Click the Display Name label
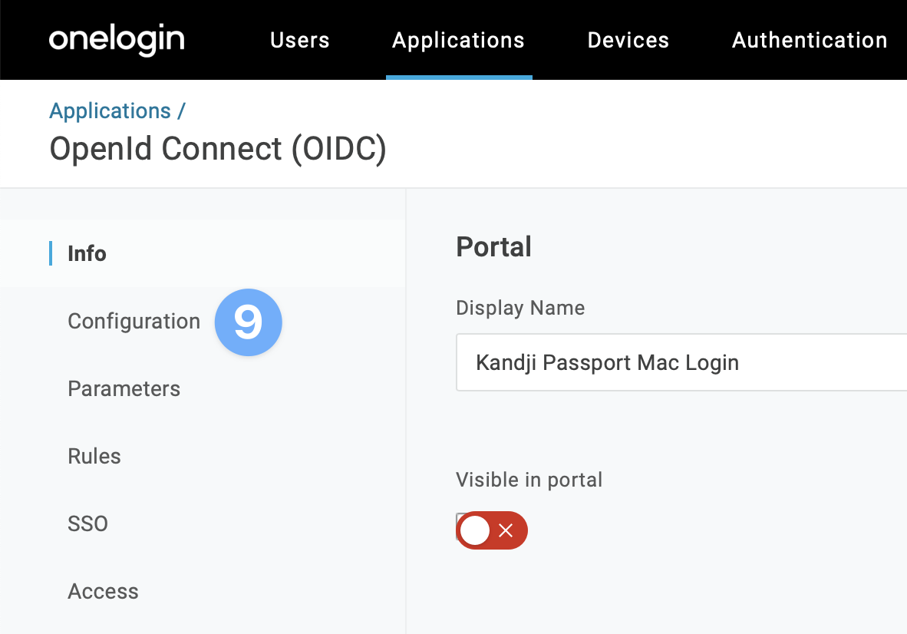The width and height of the screenshot is (907, 634). click(x=520, y=308)
